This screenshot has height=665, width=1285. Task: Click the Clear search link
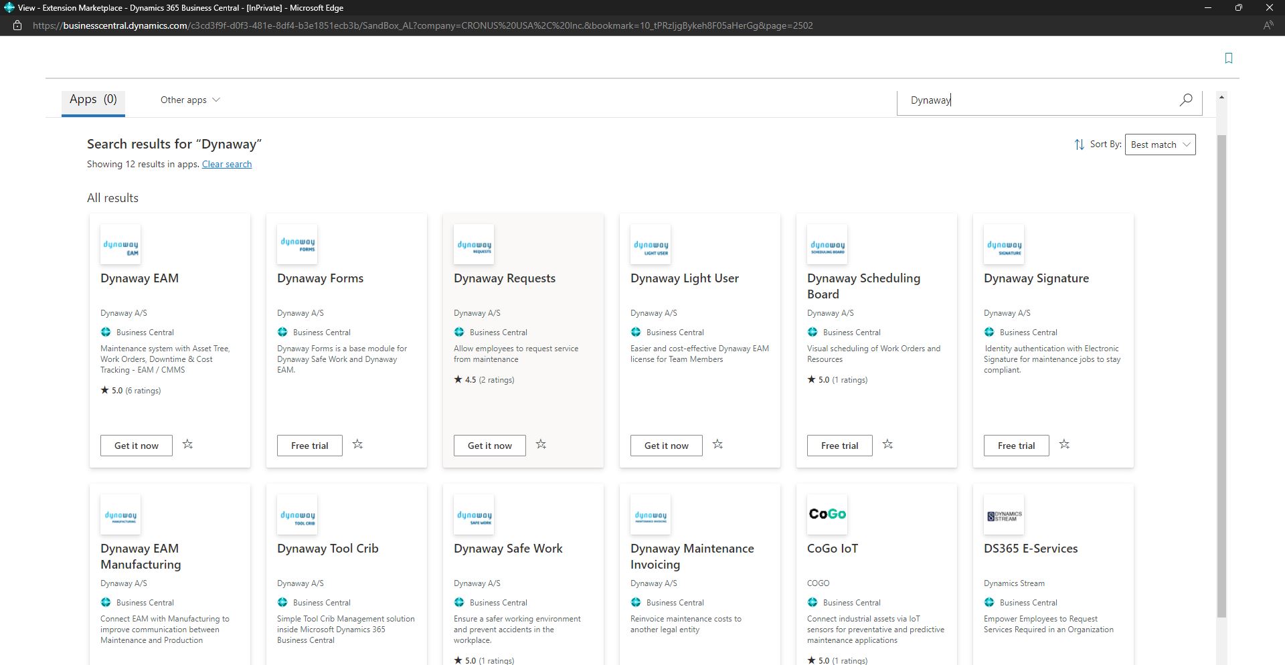click(226, 164)
